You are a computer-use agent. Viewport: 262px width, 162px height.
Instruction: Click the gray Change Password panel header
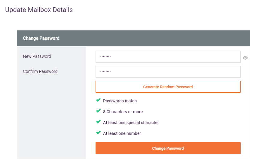133,38
